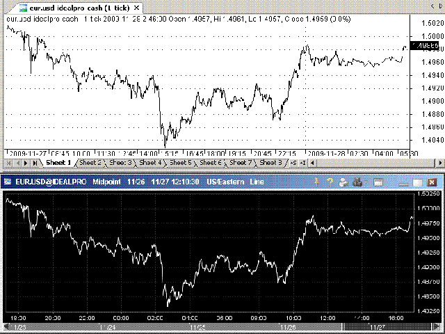
Task: Open help via question mark icon
Action: (x=330, y=182)
